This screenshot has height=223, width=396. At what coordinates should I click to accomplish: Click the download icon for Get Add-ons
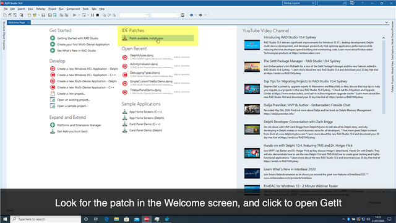(53, 131)
